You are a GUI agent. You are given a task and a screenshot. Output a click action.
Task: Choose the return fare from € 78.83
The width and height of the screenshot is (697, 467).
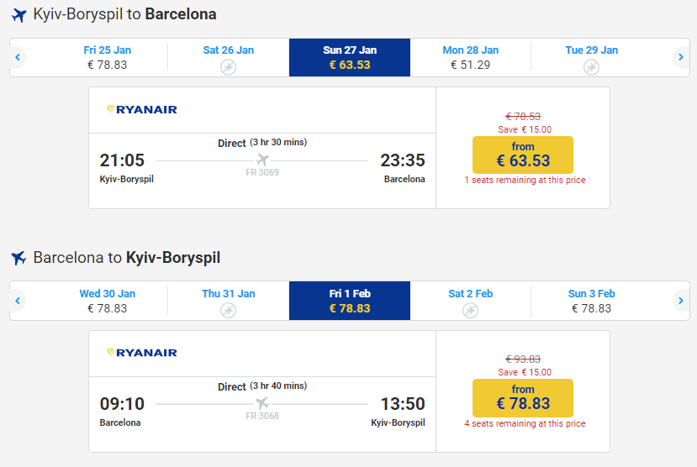[522, 397]
